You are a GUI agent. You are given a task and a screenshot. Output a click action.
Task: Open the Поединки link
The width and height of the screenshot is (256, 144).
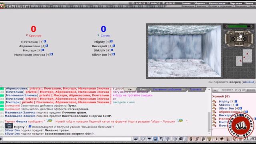[241, 6]
